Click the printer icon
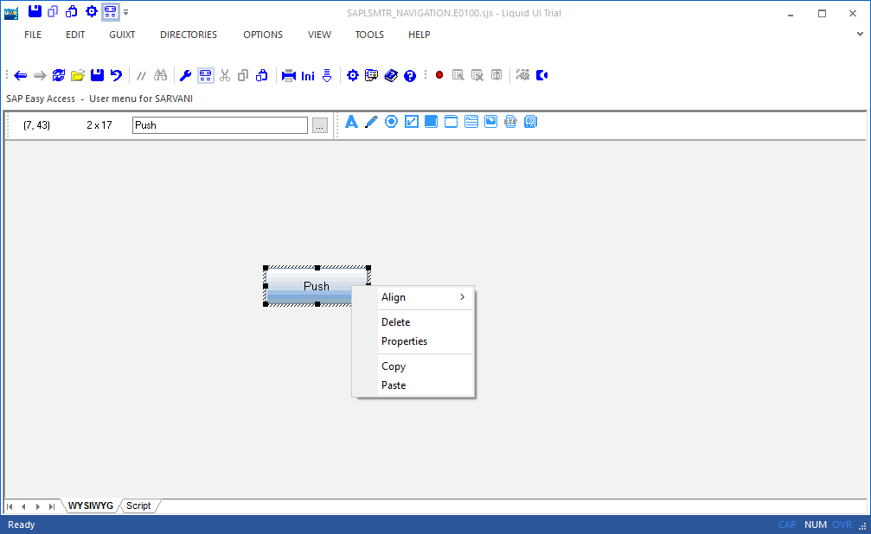 coord(289,76)
